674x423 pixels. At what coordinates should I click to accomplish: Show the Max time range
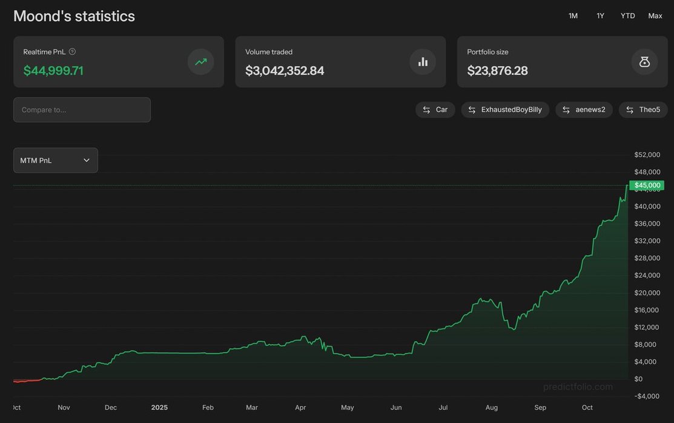(x=655, y=16)
